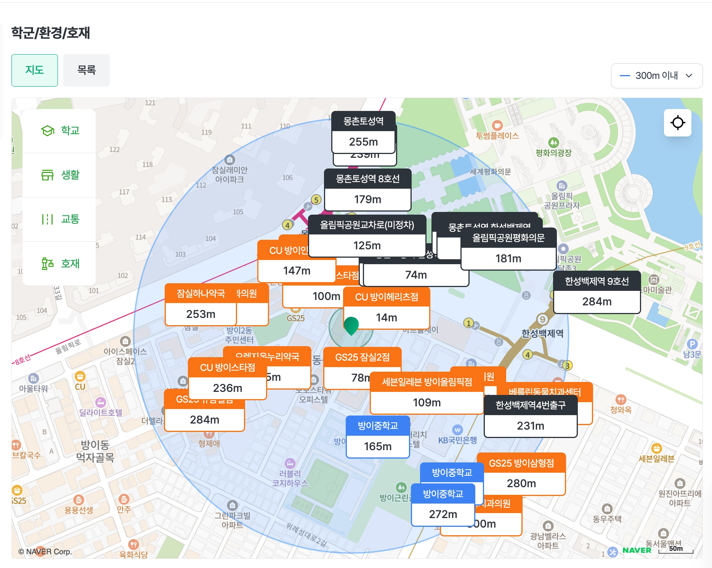712x568 pixels.
Task: Select the 생활 store category icon
Action: [x=48, y=175]
